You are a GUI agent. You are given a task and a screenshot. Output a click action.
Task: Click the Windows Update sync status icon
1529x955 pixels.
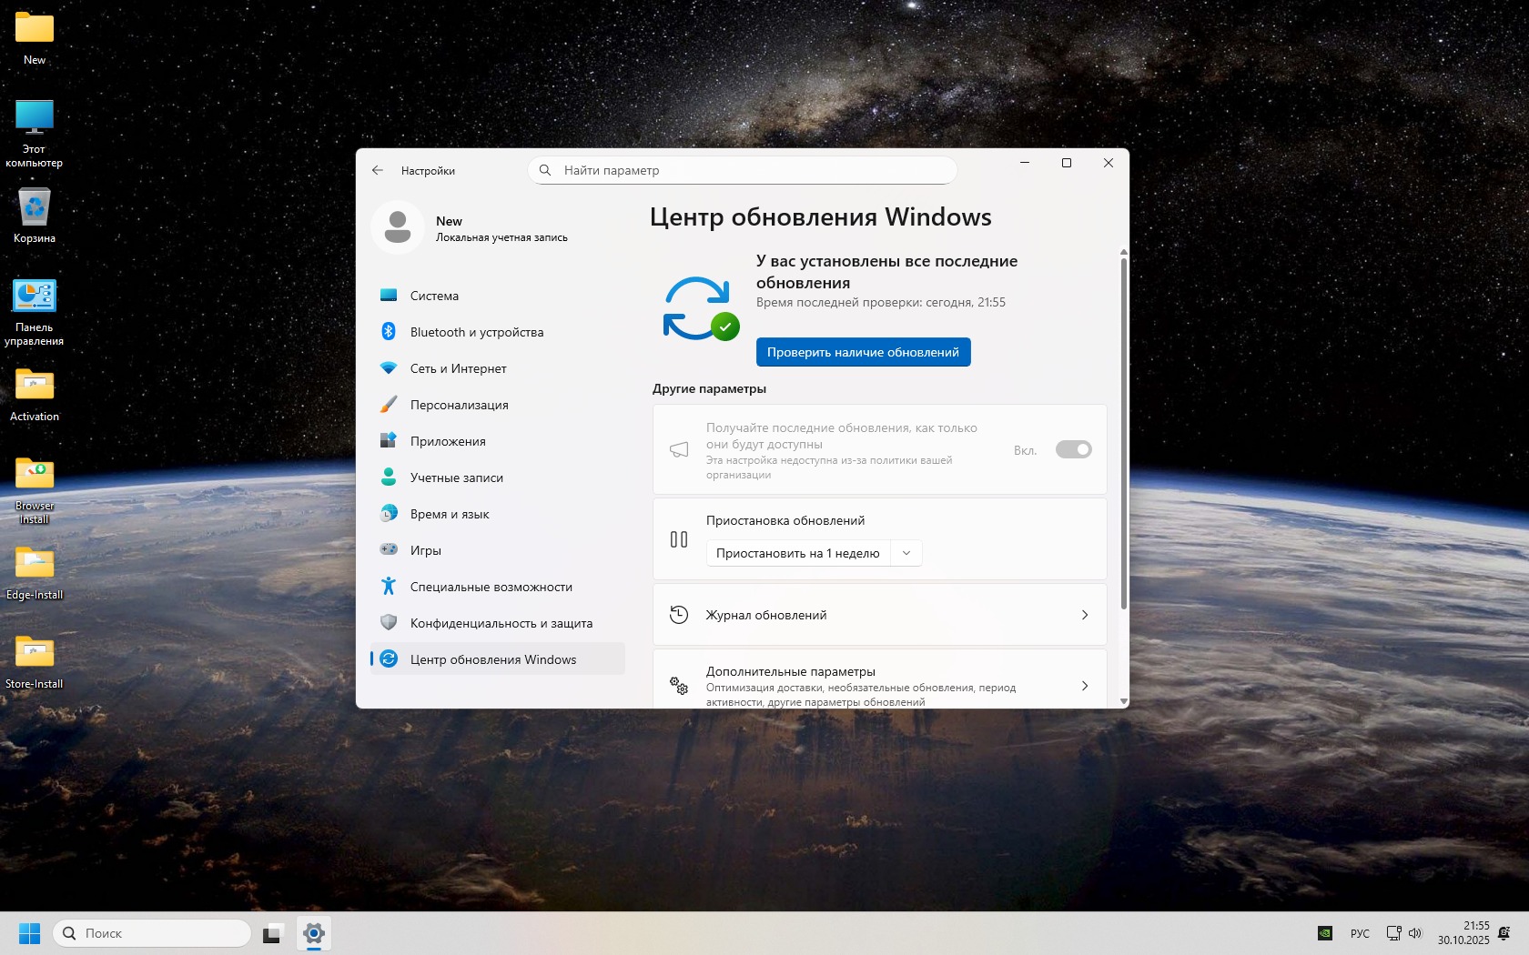[x=699, y=309]
